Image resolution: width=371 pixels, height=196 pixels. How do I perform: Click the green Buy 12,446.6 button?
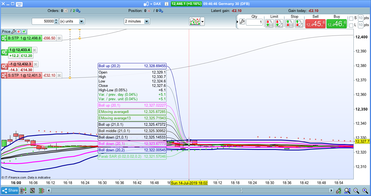[x=336, y=24]
